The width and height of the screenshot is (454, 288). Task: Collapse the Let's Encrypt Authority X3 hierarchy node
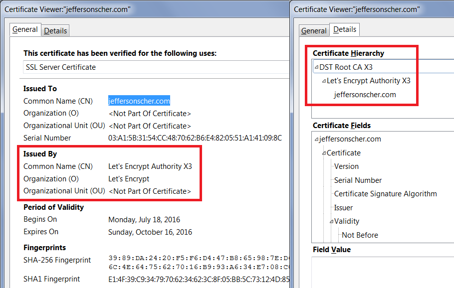point(324,81)
